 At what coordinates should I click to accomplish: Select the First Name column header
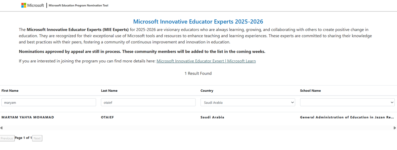point(10,90)
